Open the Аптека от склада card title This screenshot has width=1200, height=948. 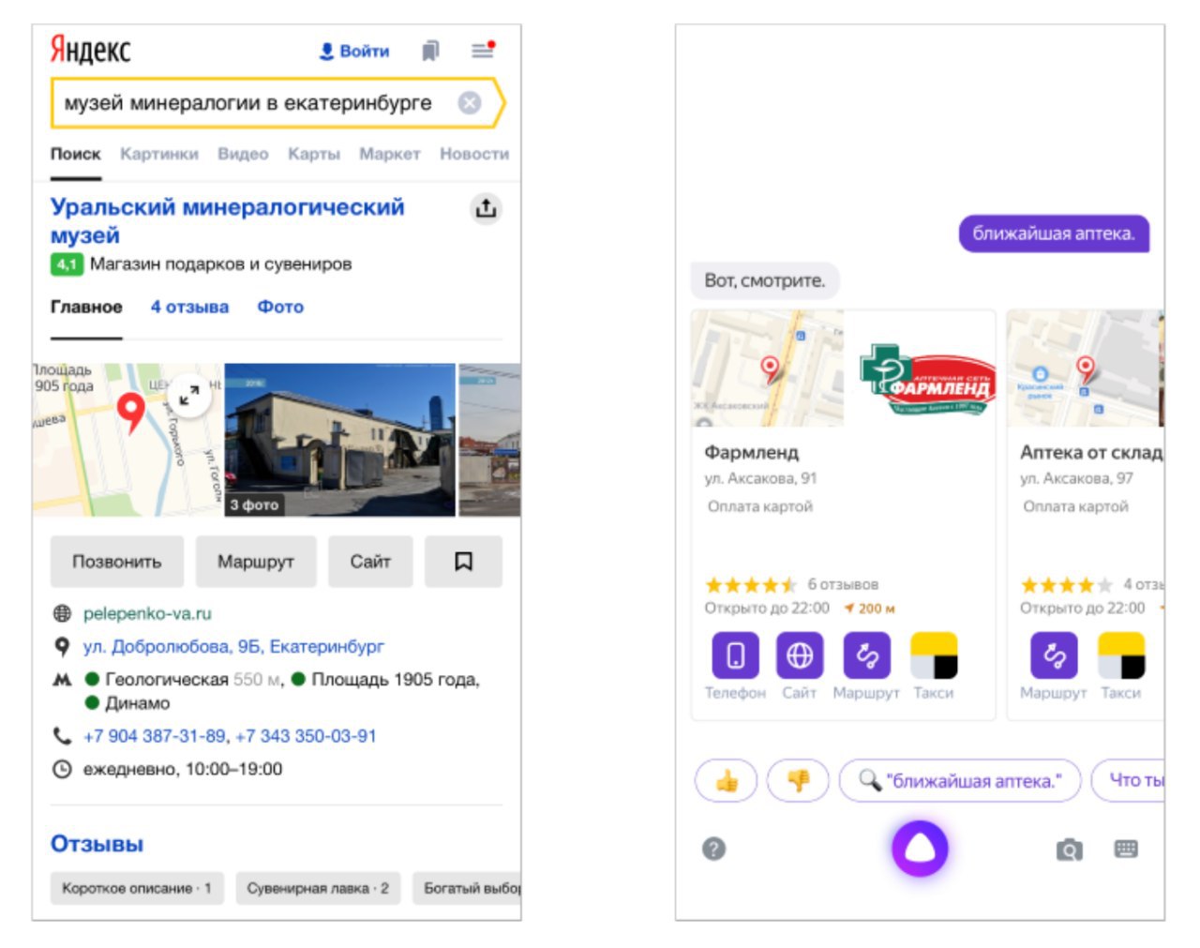click(x=1091, y=452)
